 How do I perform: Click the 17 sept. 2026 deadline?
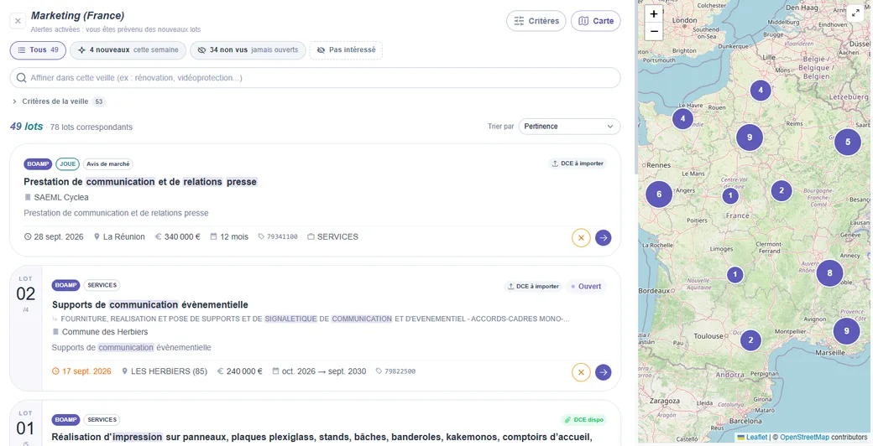coord(81,371)
